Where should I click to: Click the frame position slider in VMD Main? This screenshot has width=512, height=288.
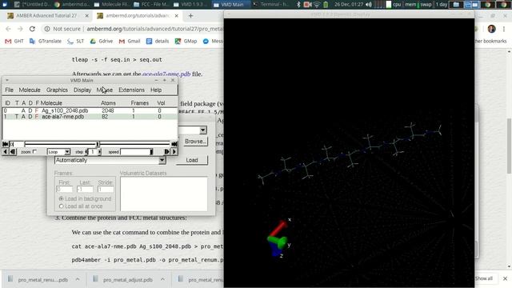coord(98,144)
